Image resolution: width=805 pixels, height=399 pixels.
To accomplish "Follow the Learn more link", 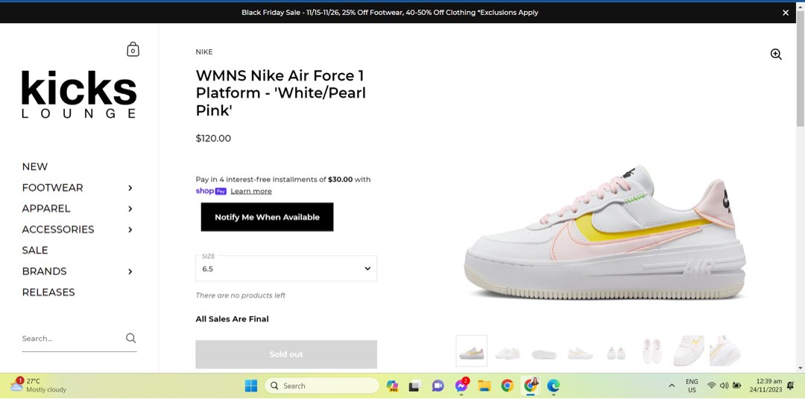I will [251, 192].
